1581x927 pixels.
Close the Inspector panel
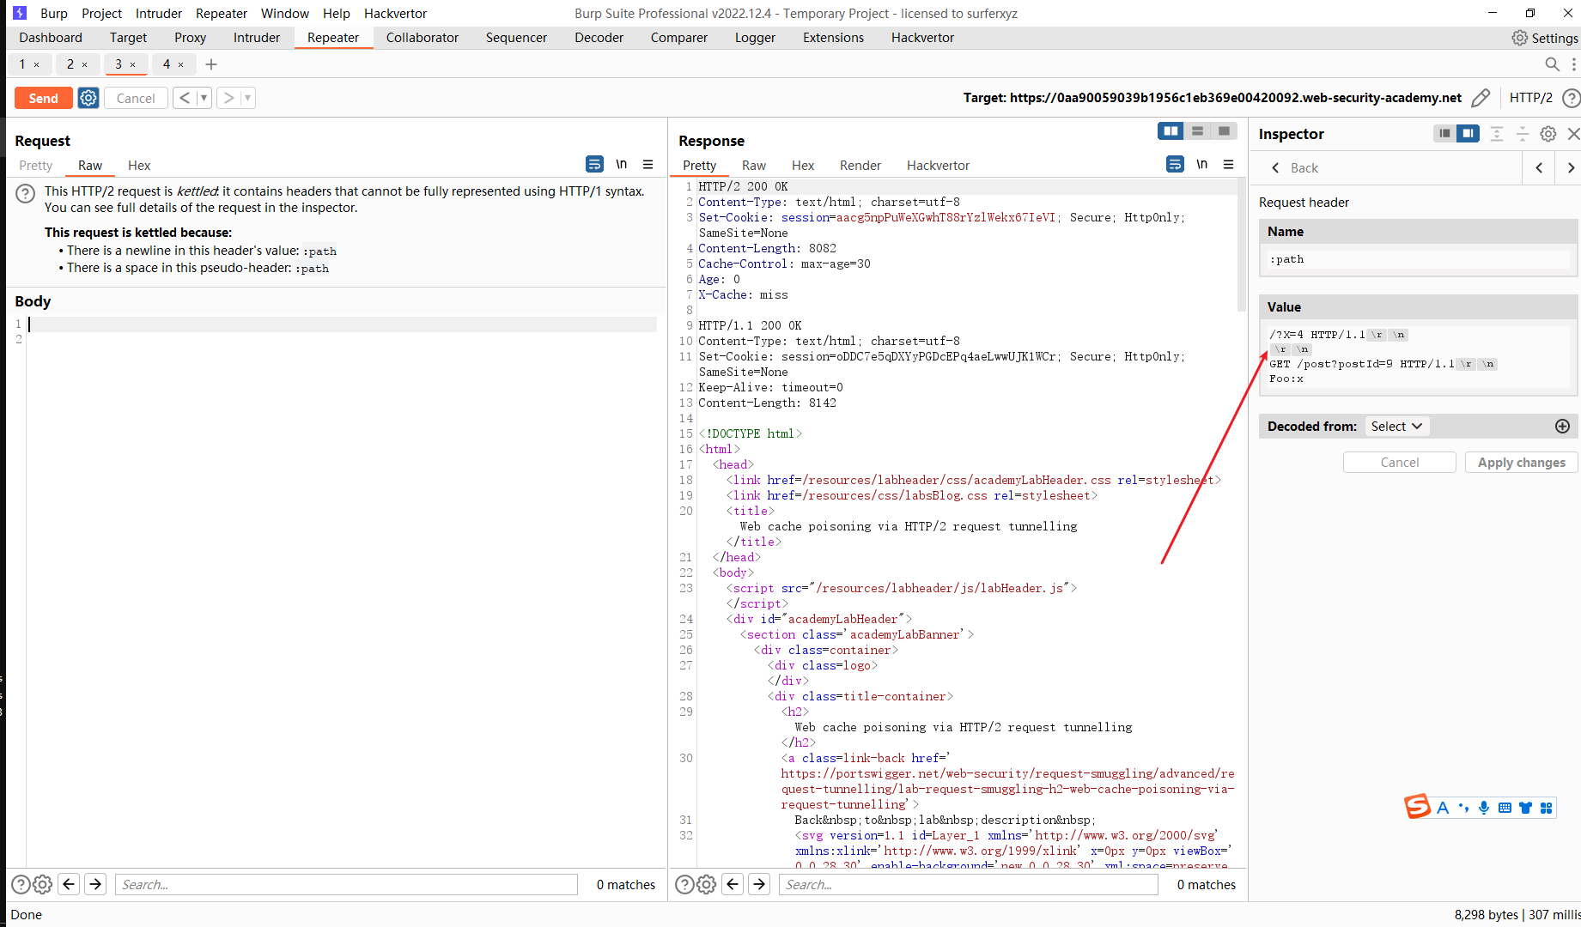click(1573, 134)
